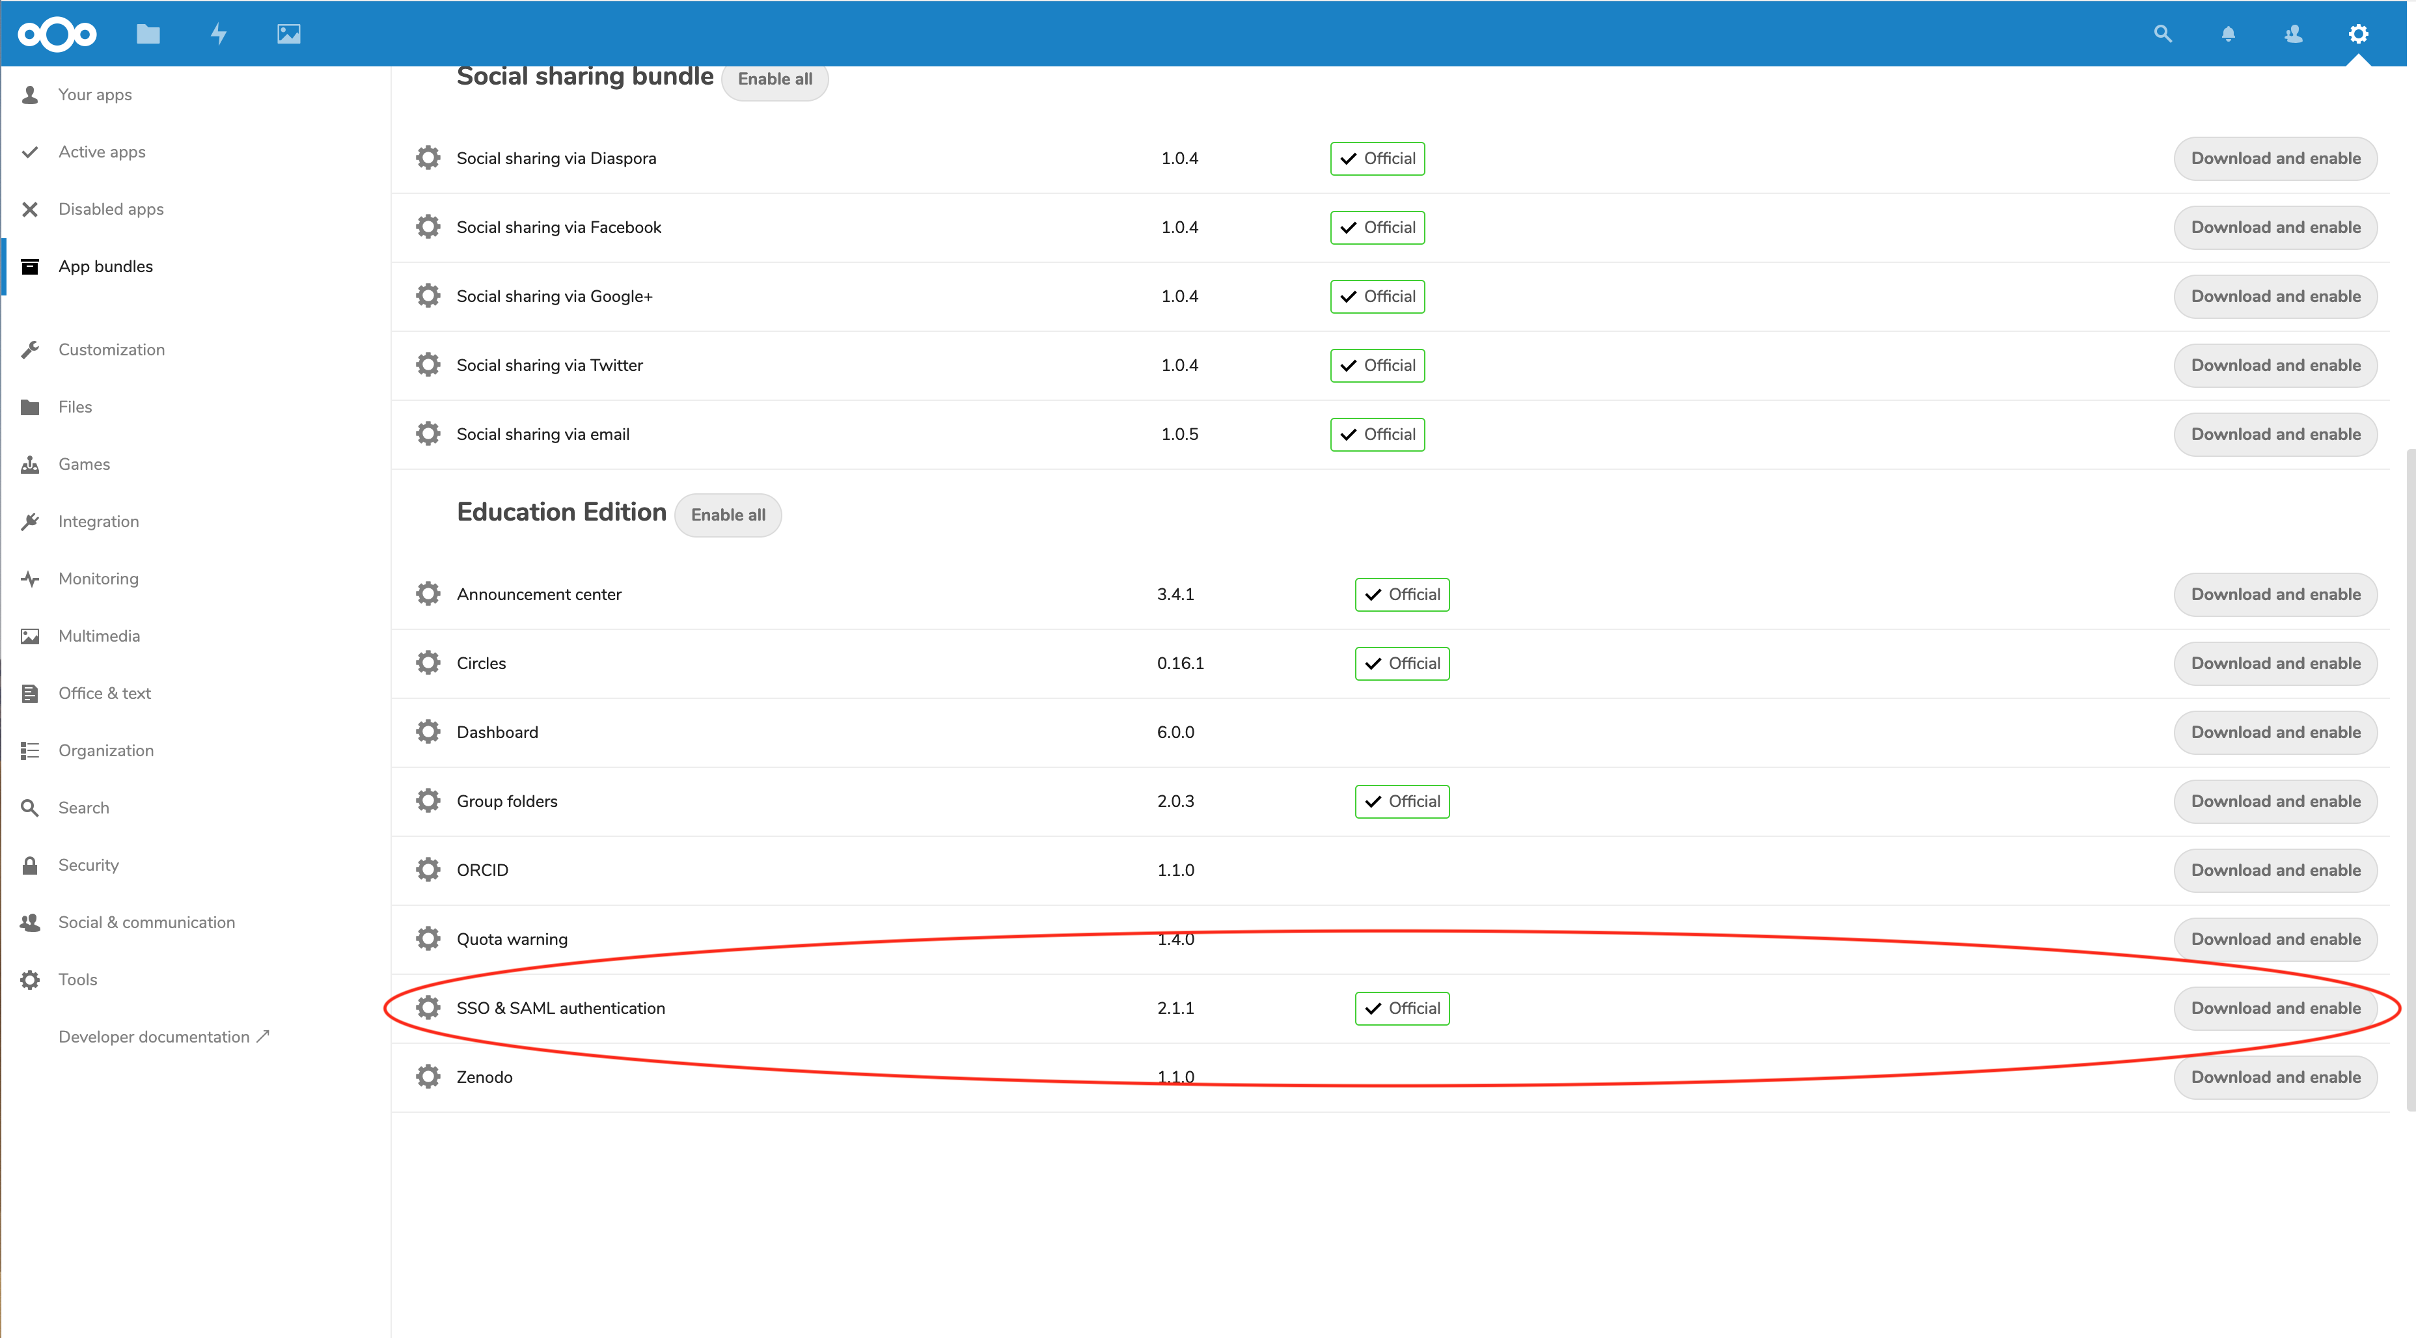Click the Nextcloud logo
Screen dimensions: 2416x1338
pyautogui.click(x=56, y=34)
